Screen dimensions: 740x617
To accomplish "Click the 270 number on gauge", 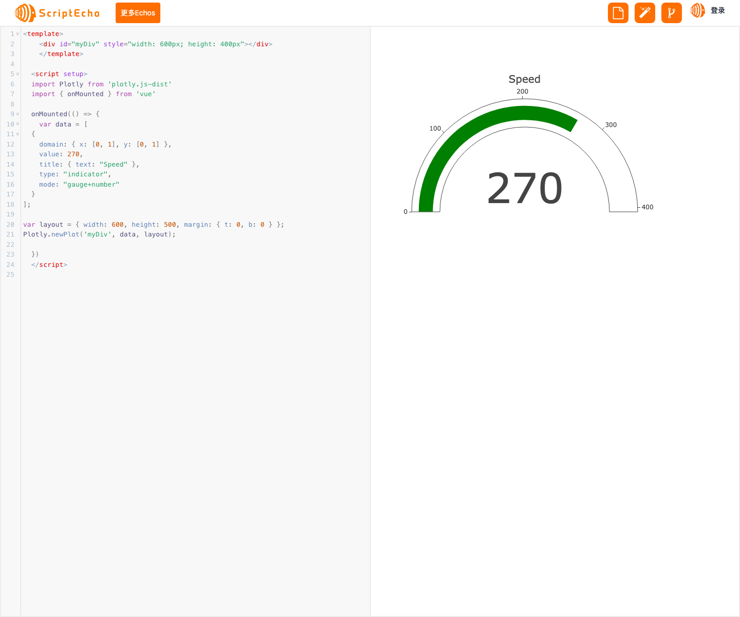I will [x=525, y=189].
